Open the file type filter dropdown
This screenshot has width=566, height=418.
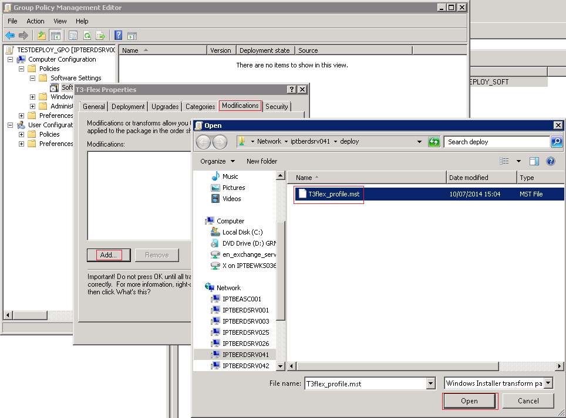click(x=548, y=383)
